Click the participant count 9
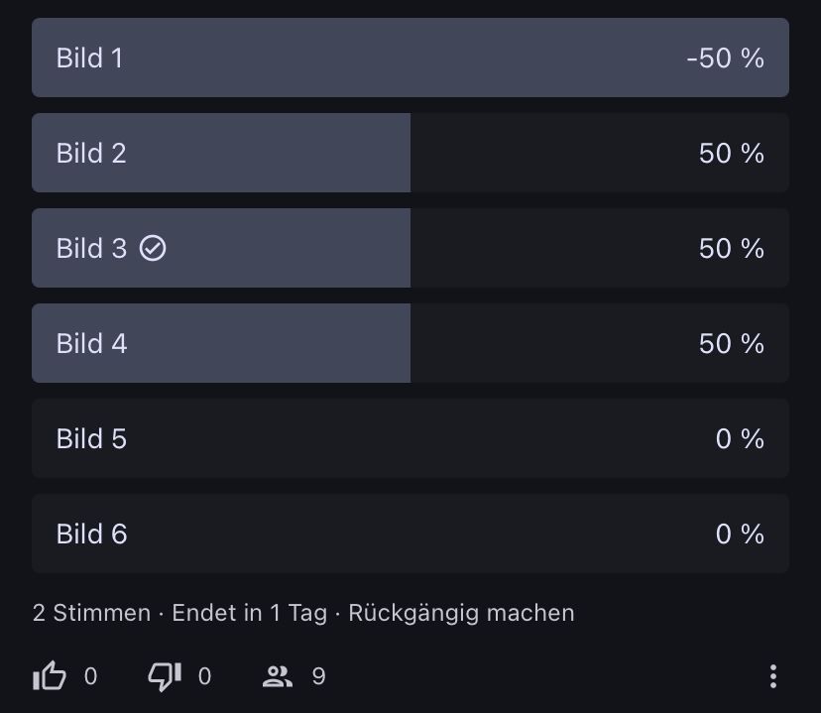Screen dimensions: 821x713 click(318, 676)
